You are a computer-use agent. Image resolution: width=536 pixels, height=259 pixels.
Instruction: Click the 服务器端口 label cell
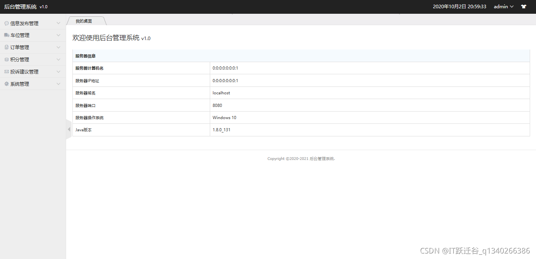(141, 105)
